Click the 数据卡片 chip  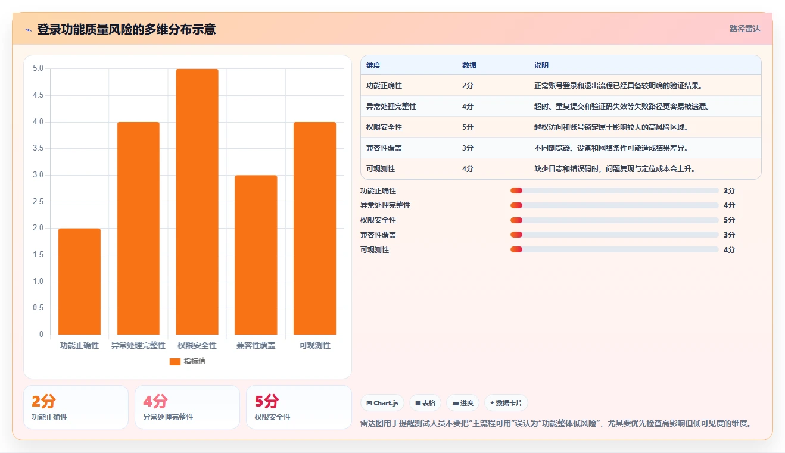coord(506,403)
